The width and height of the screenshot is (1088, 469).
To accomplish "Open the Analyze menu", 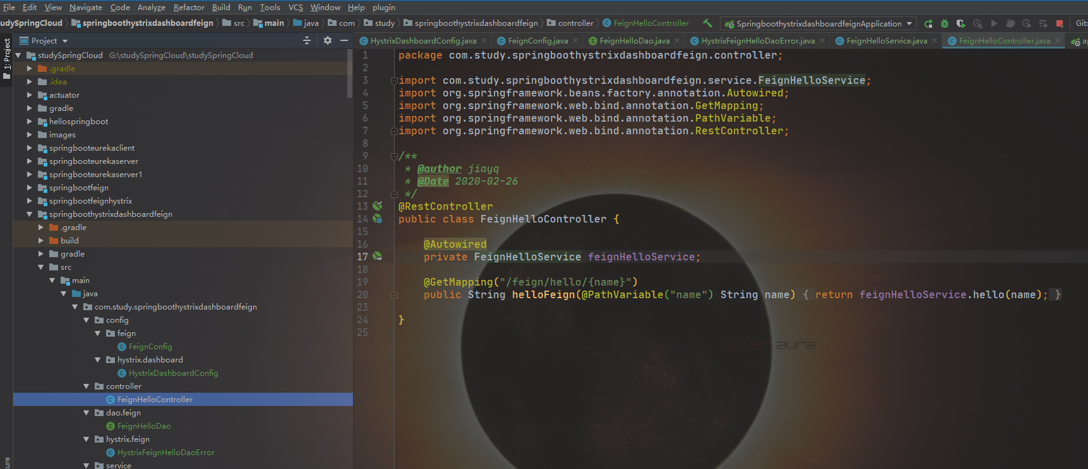I will pos(152,7).
